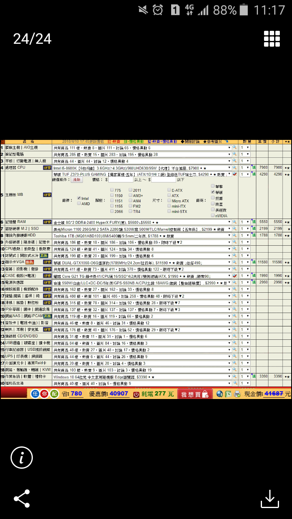Viewport: 292px width, 519px height.
Task: Open quantity dropdown in 處理器 CPU row
Action: click(x=245, y=167)
